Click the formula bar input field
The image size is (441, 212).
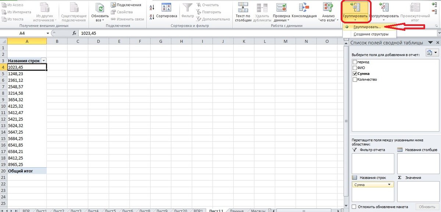pos(257,33)
